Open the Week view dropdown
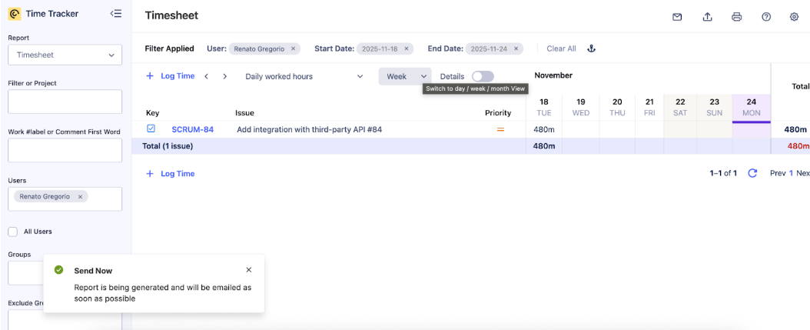The image size is (810, 330). coord(405,77)
